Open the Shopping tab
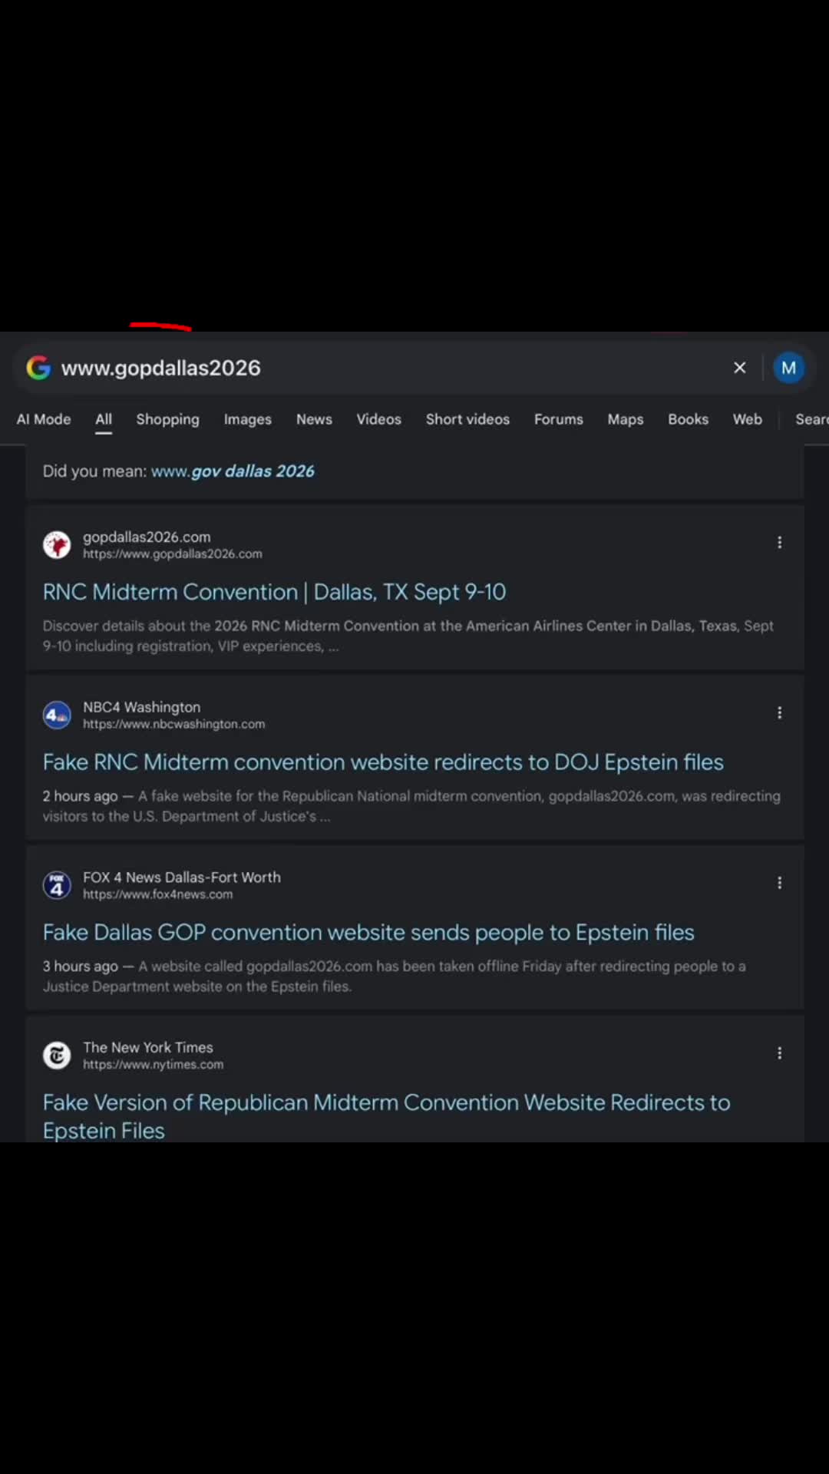 [167, 419]
